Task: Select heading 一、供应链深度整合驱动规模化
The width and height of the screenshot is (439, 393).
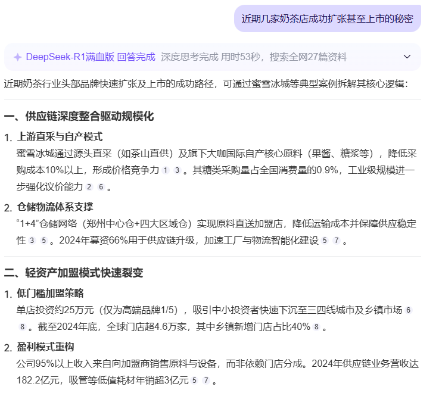Action: coord(79,116)
